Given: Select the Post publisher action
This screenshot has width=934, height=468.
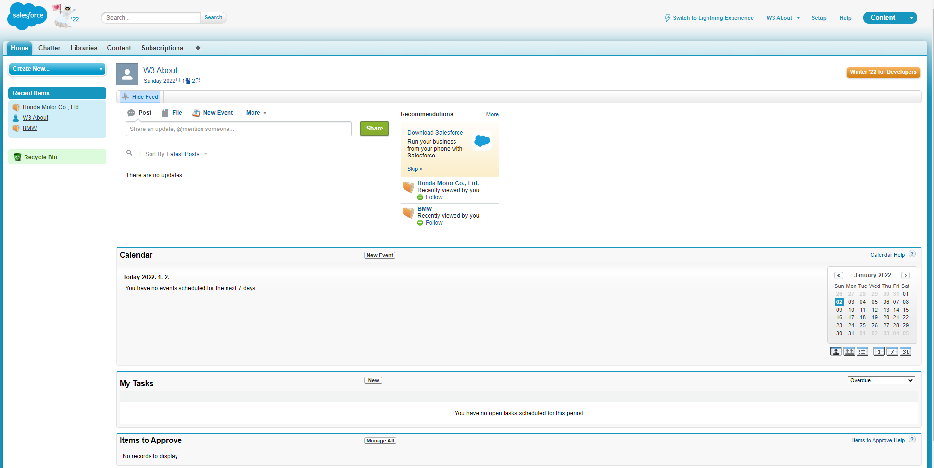Looking at the screenshot, I should (x=139, y=113).
